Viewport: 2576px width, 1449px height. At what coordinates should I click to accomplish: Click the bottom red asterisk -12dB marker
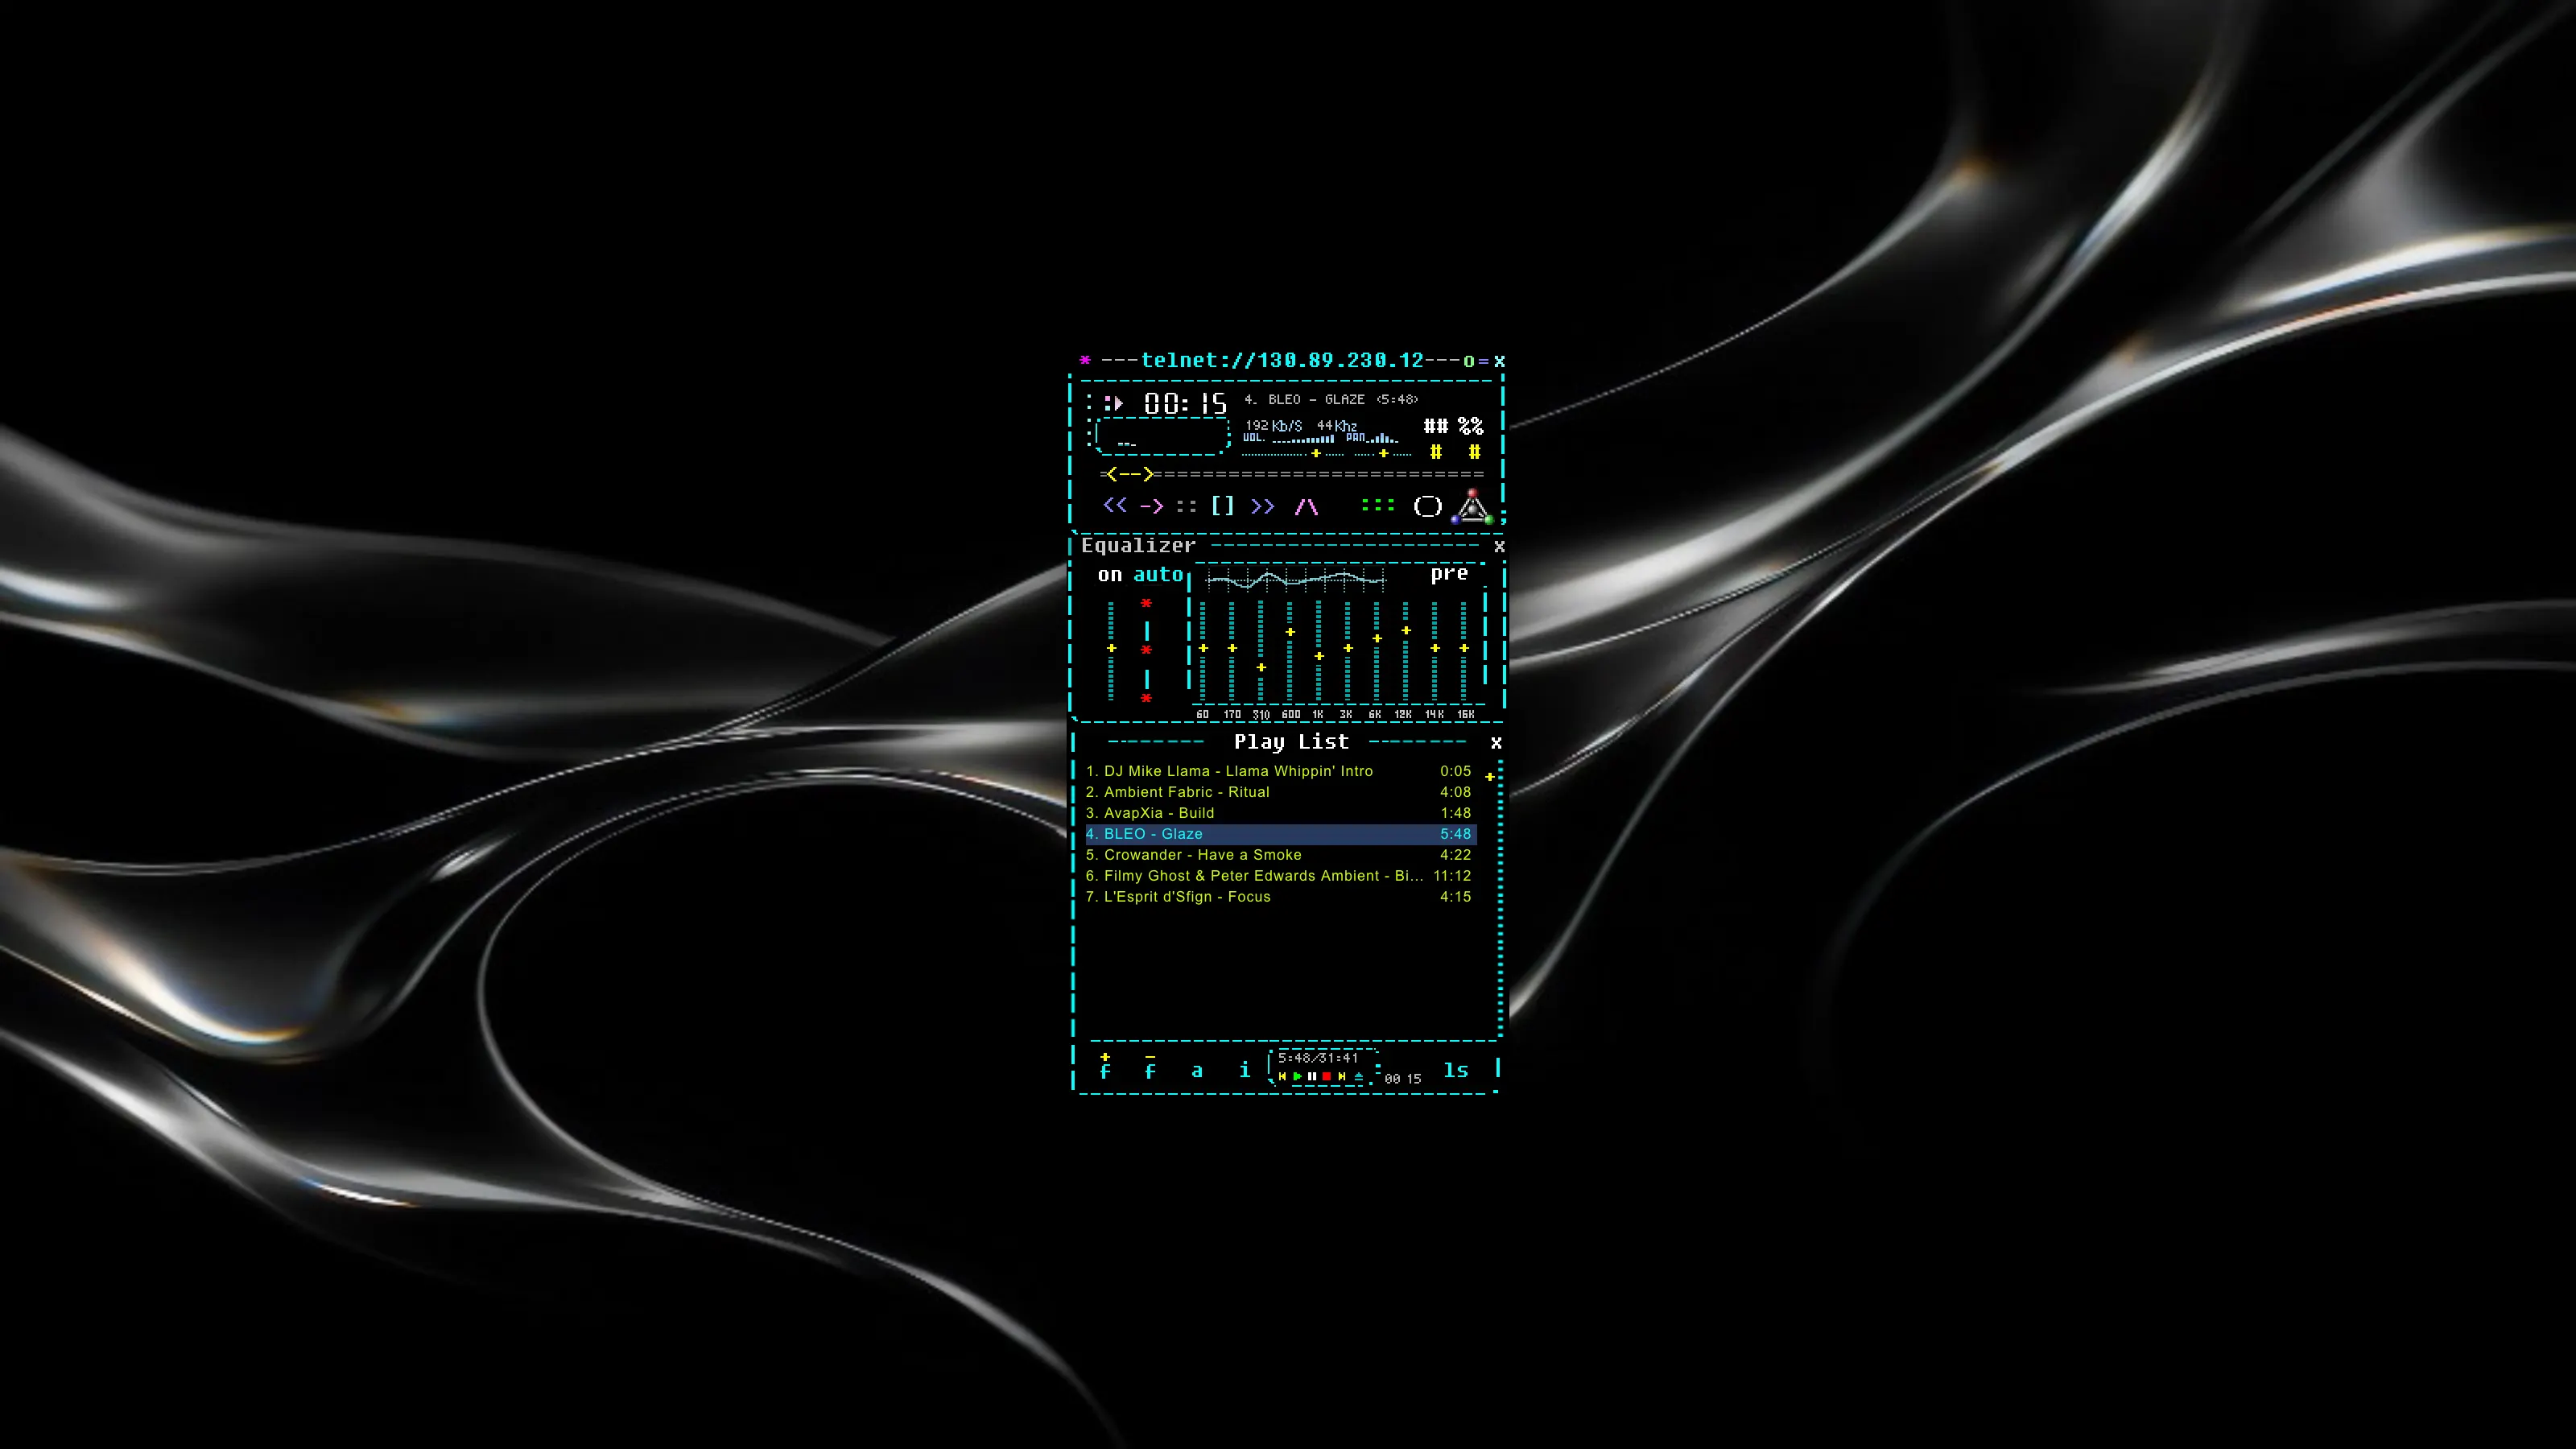point(1147,698)
